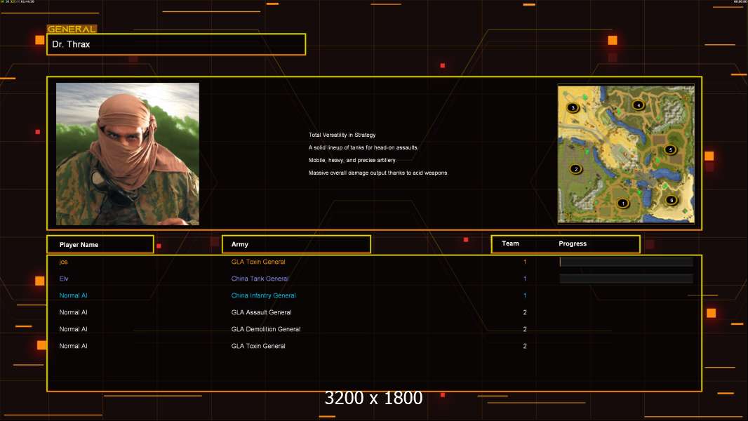Click the GENERAL label
The width and height of the screenshot is (748, 421).
(x=72, y=29)
